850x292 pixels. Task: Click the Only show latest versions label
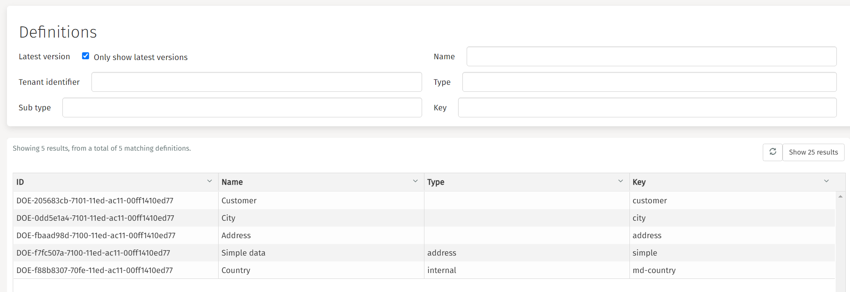point(141,57)
